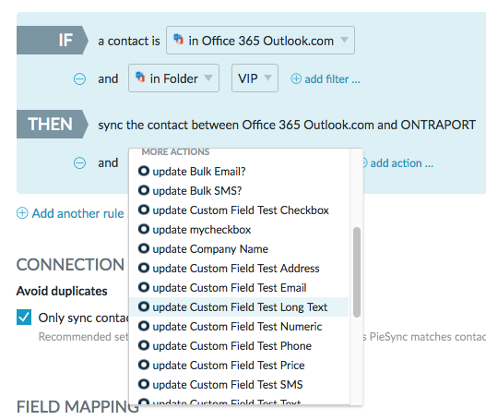
Task: Choose 'update Custom Field Test Email'
Action: (239, 288)
